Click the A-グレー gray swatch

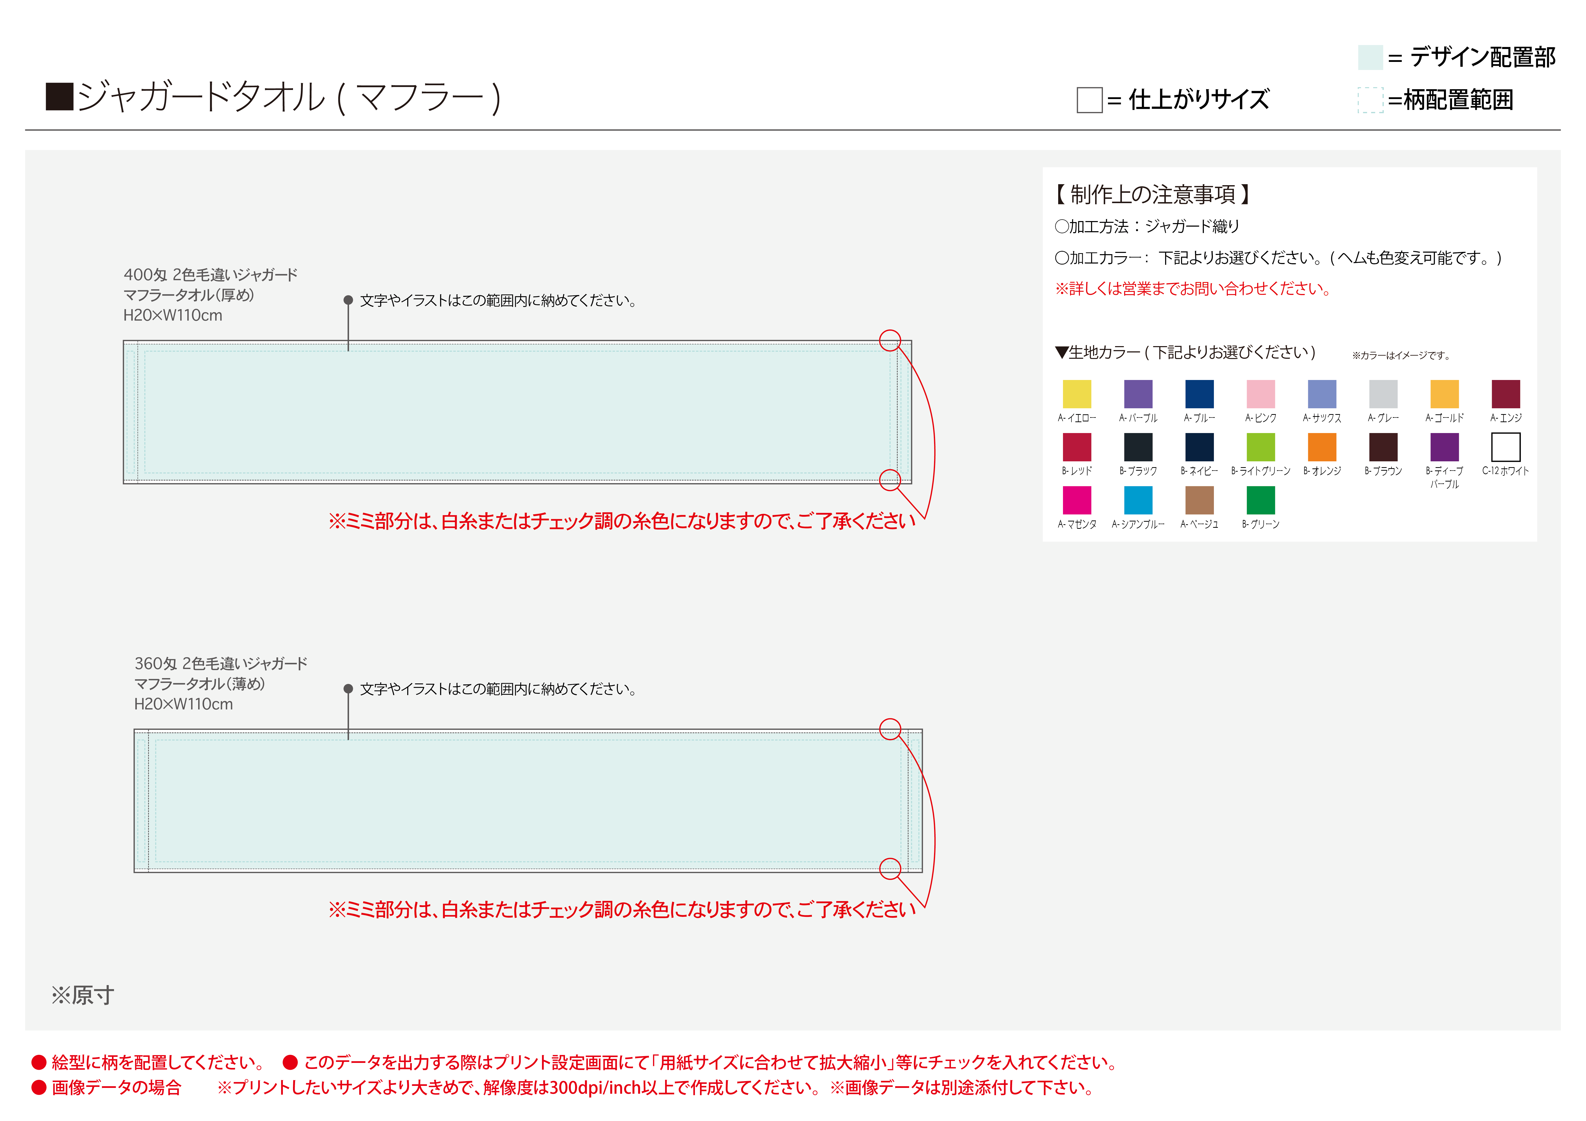coord(1383,394)
